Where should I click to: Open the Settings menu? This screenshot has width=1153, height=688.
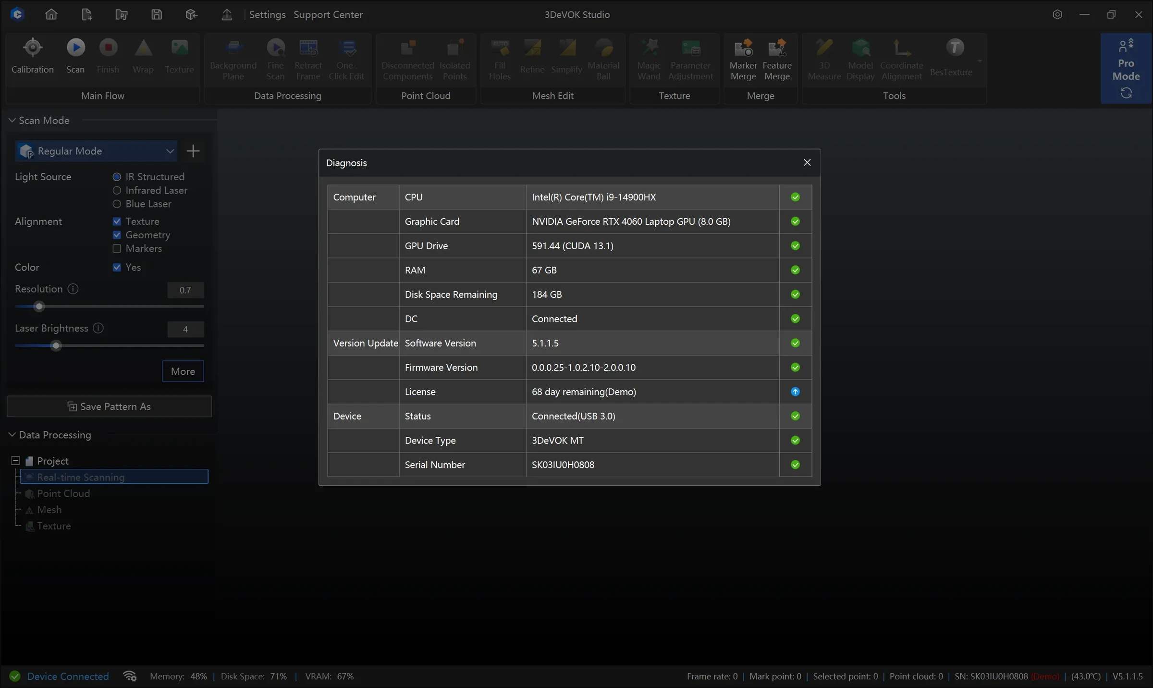pos(267,14)
